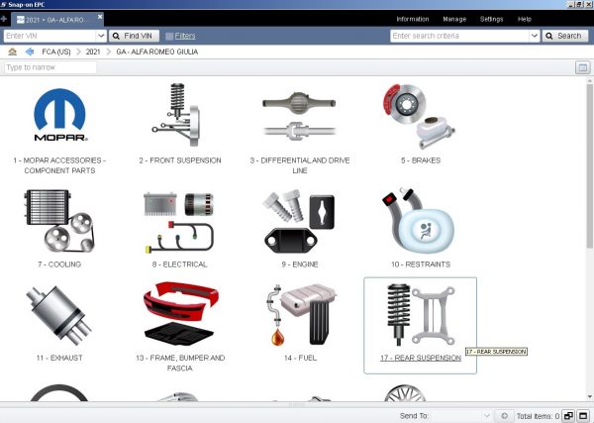Click the GA - ALFA ROMEO GIULIA breadcrumb
The image size is (594, 423).
(157, 52)
